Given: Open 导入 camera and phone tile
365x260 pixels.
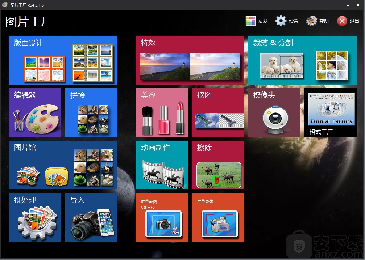Looking at the screenshot, I should 91,218.
